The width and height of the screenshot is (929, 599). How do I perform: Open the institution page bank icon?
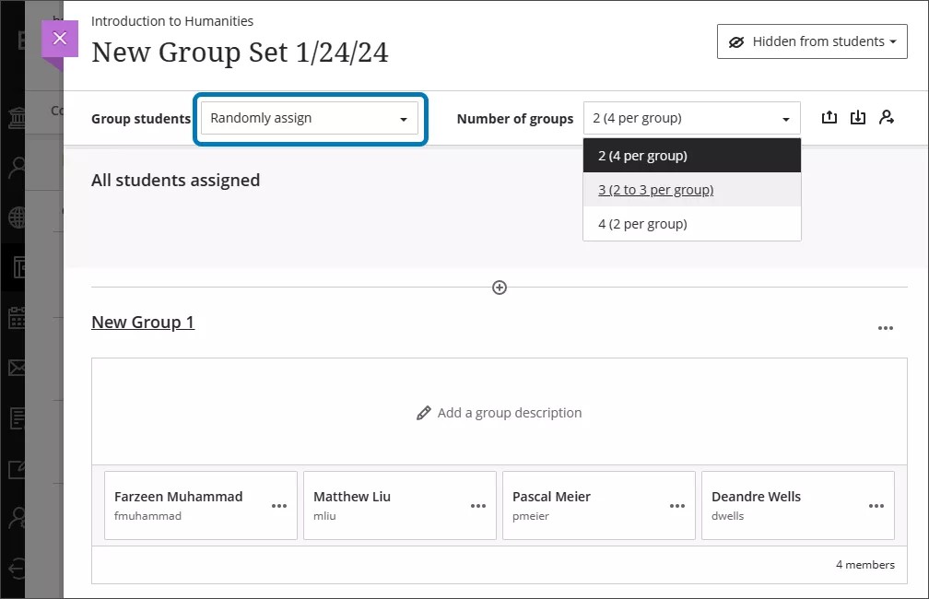[x=17, y=116]
